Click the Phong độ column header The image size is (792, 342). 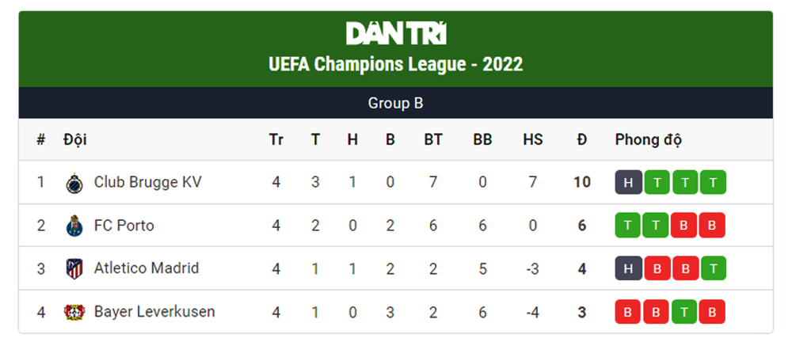coord(648,140)
